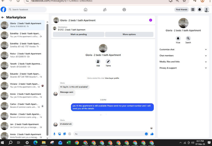Click Mark as pending button
Image resolution: width=212 pixels, height=146 pixels.
coord(78,34)
